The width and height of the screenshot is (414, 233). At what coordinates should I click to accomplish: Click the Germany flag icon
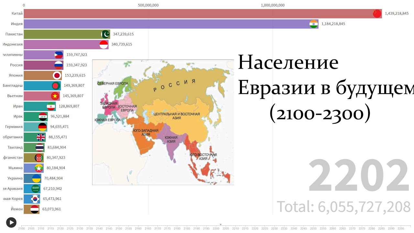pyautogui.click(x=42, y=127)
